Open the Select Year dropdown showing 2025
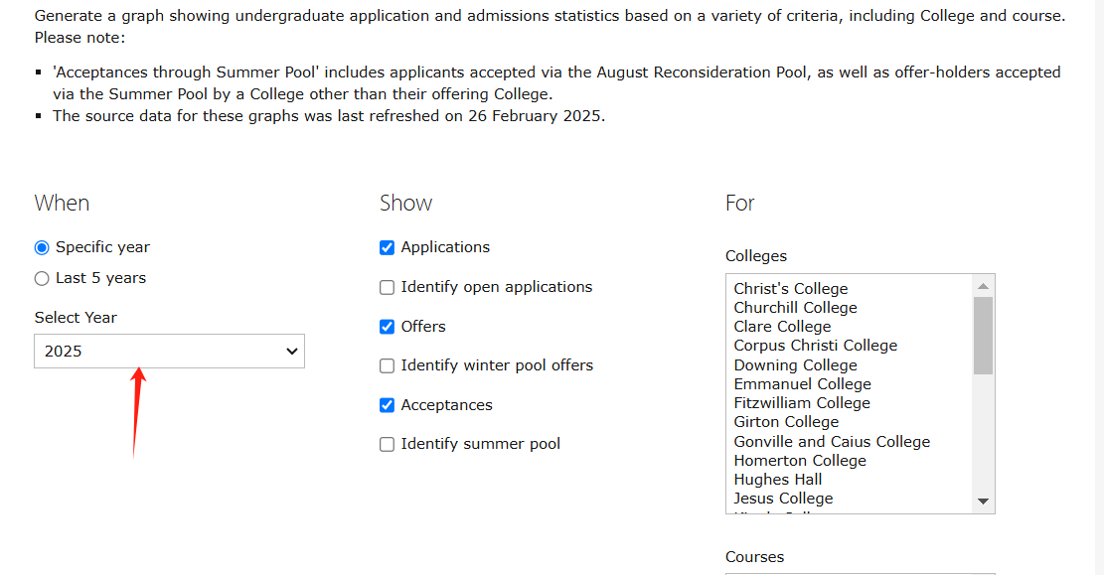Viewport: 1104px width, 575px height. pyautogui.click(x=169, y=352)
